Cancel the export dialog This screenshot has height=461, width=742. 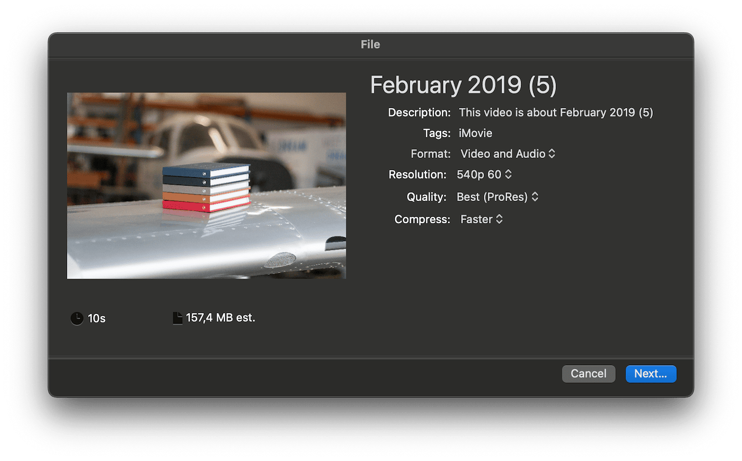[x=589, y=374]
